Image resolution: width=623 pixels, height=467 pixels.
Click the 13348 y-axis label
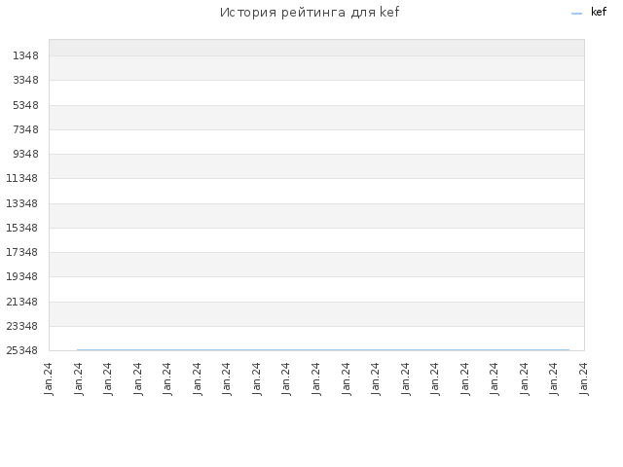22,203
